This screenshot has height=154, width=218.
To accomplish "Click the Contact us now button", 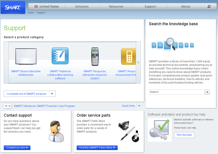I will click(17, 148).
